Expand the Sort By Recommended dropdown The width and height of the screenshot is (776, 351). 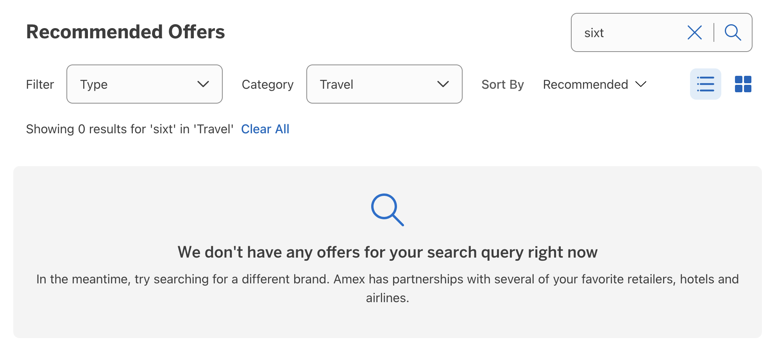coord(595,84)
